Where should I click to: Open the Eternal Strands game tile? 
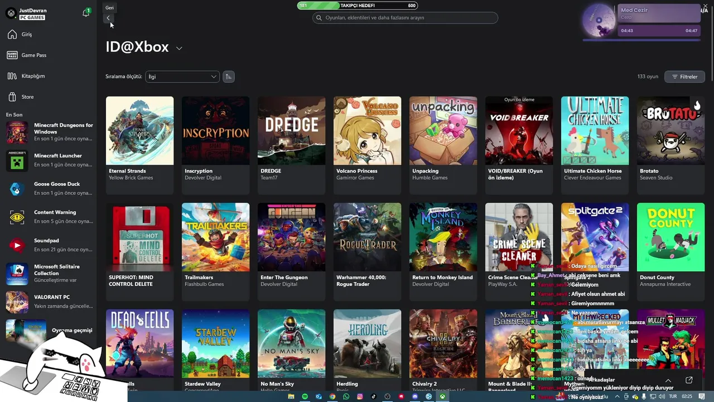pyautogui.click(x=139, y=145)
